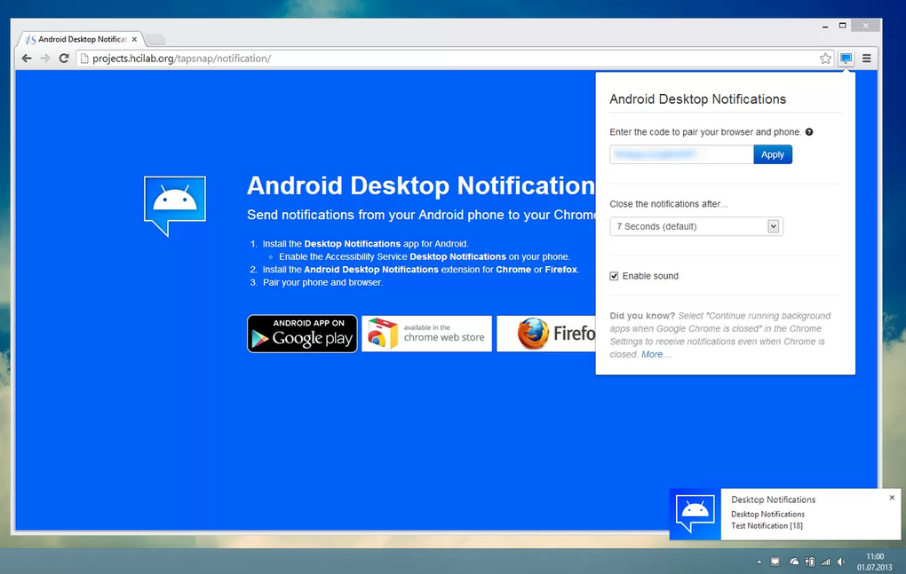Bookmark the page with the star icon
Image resolution: width=906 pixels, height=574 pixels.
[825, 59]
